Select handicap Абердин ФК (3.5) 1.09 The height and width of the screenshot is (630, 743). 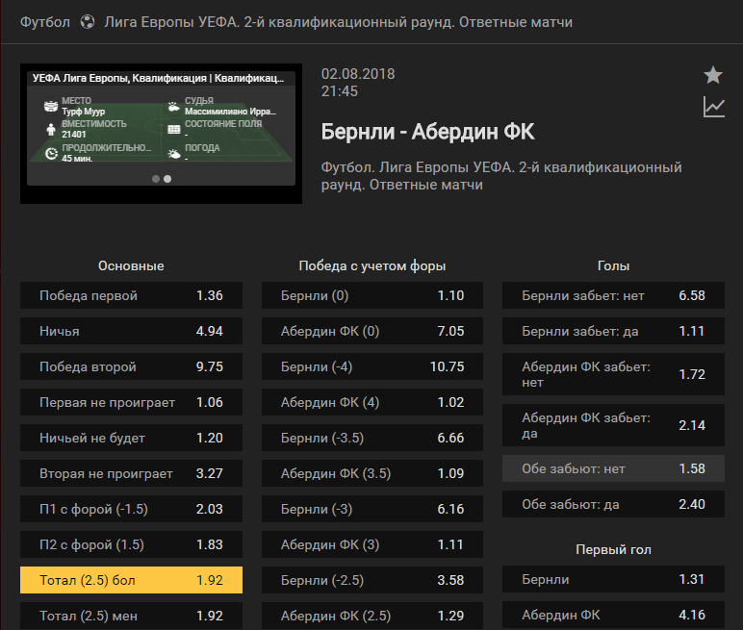(372, 473)
